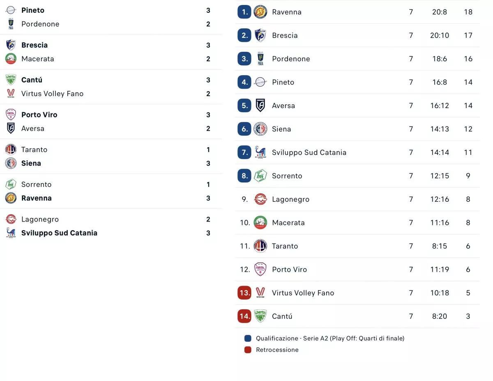
Task: Click Lagonegro's red logo in standings
Action: coord(260,199)
